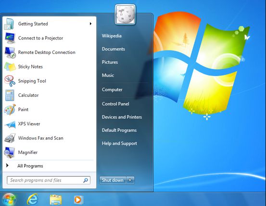Select the Sticky Notes label
This screenshot has width=266, height=206.
coord(30,67)
